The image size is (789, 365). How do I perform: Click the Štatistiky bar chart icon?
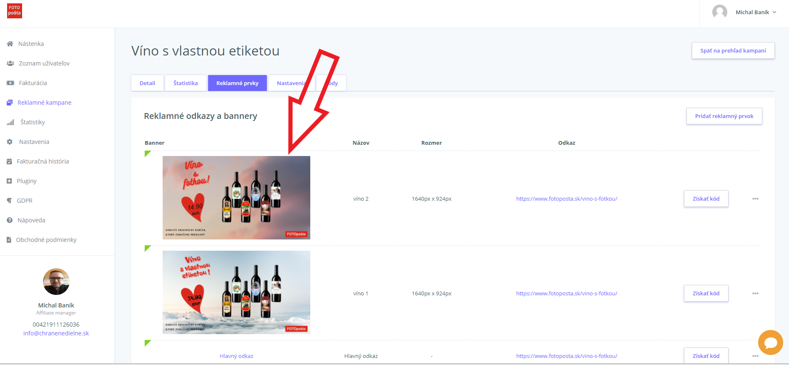[10, 122]
